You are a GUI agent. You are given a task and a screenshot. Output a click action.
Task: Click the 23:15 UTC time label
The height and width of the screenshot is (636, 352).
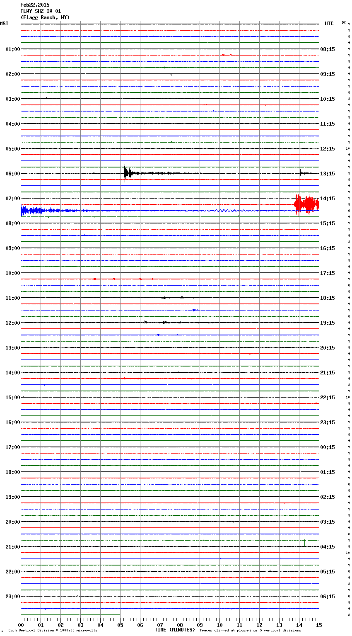pos(328,422)
